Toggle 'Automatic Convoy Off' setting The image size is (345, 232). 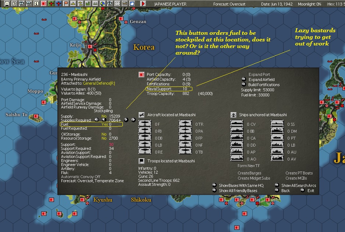point(81,177)
